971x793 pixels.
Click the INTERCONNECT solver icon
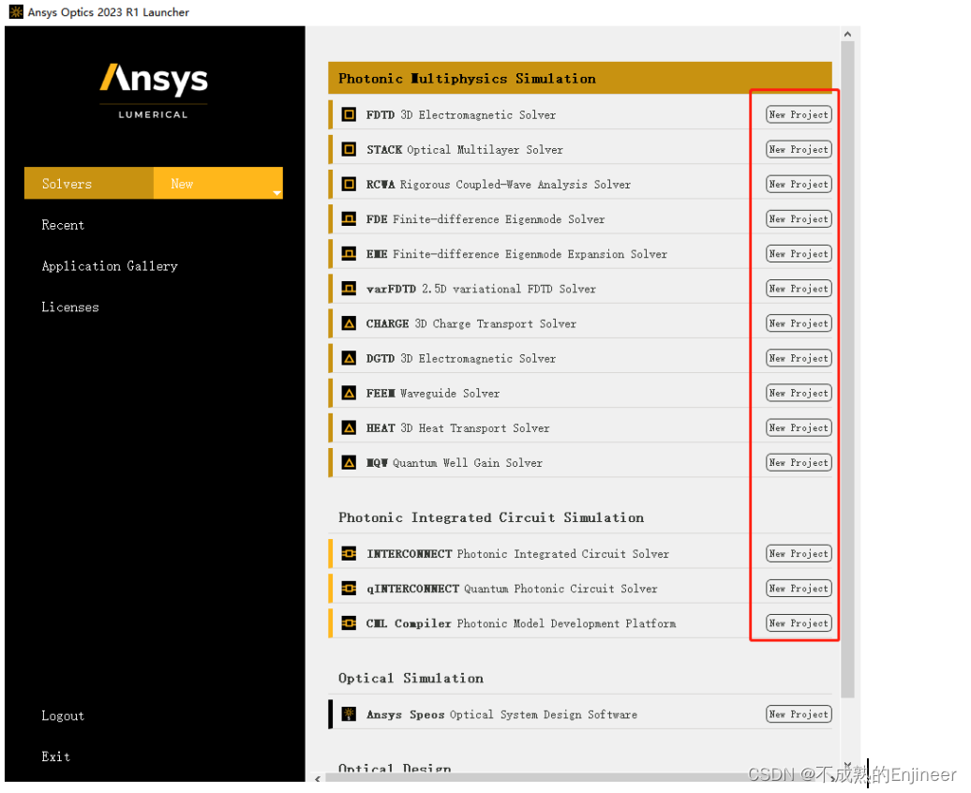click(x=350, y=553)
